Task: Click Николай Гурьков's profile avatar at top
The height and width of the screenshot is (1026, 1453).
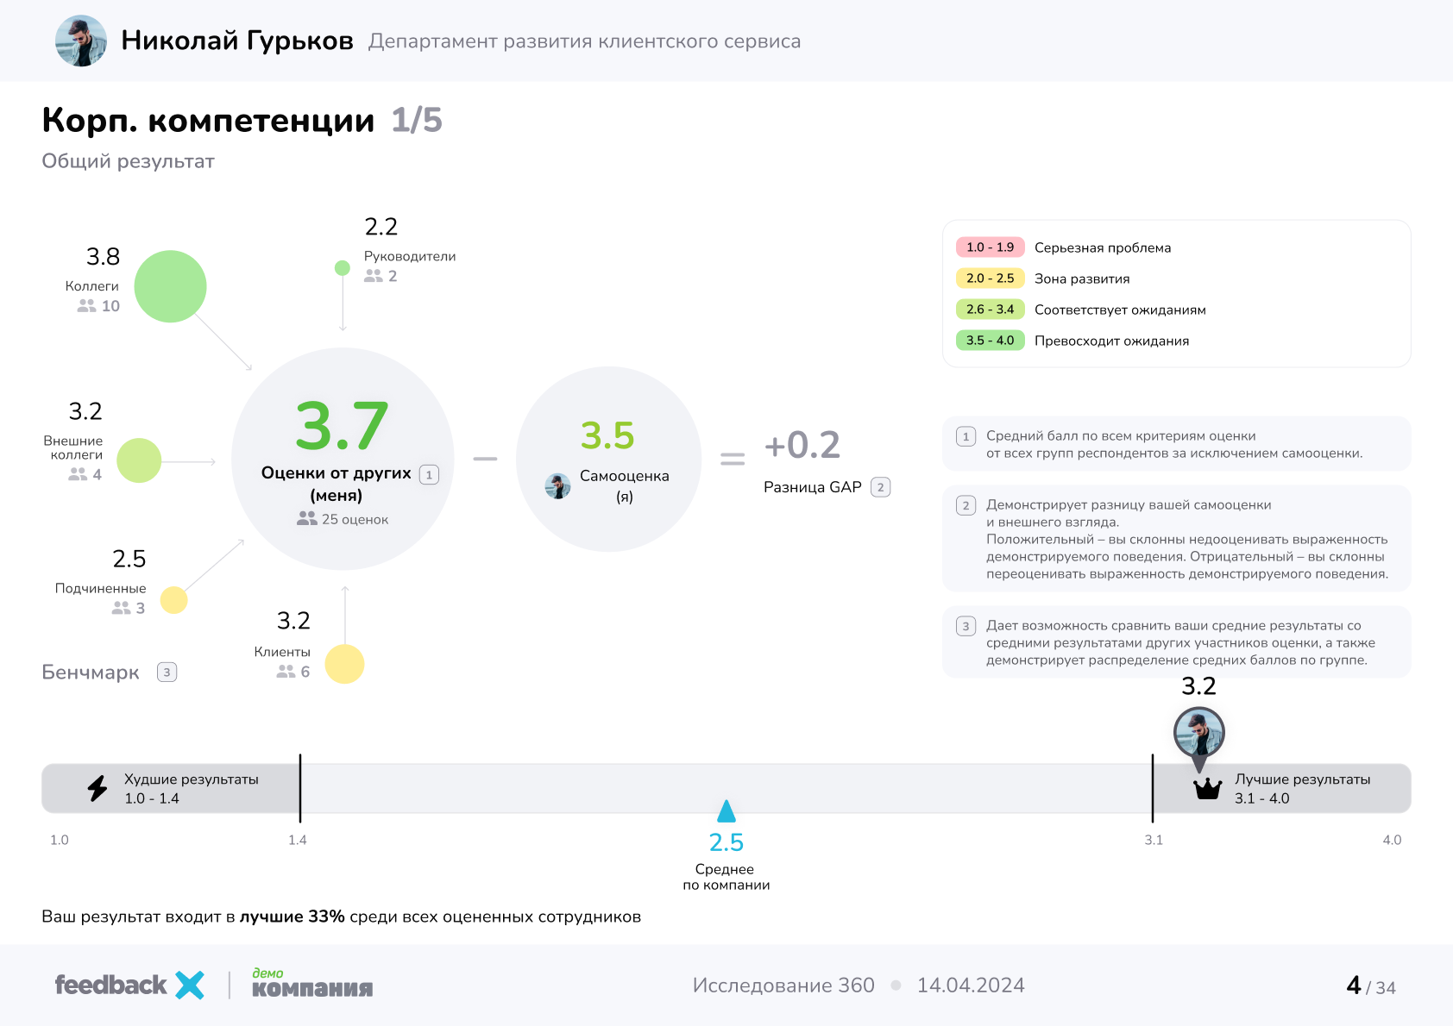Action: click(80, 40)
